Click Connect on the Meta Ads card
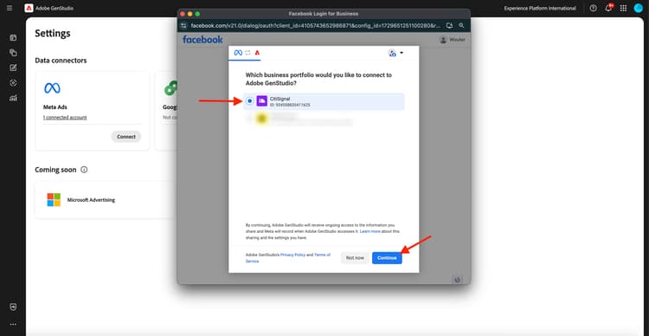 pyautogui.click(x=126, y=136)
